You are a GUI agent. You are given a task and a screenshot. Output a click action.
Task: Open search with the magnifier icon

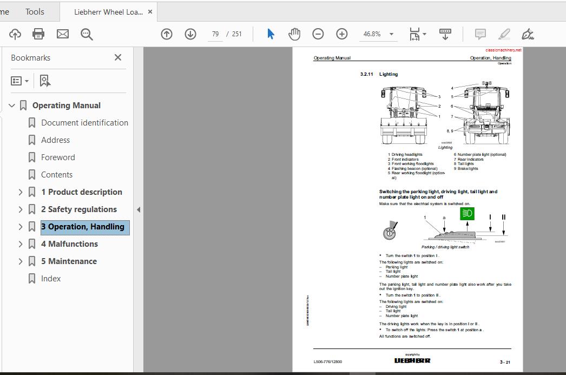coord(87,34)
